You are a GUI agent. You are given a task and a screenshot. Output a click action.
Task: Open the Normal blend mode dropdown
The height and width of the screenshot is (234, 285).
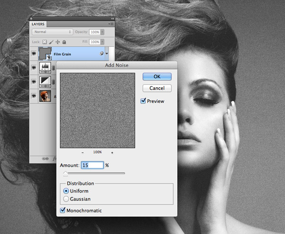[52, 32]
